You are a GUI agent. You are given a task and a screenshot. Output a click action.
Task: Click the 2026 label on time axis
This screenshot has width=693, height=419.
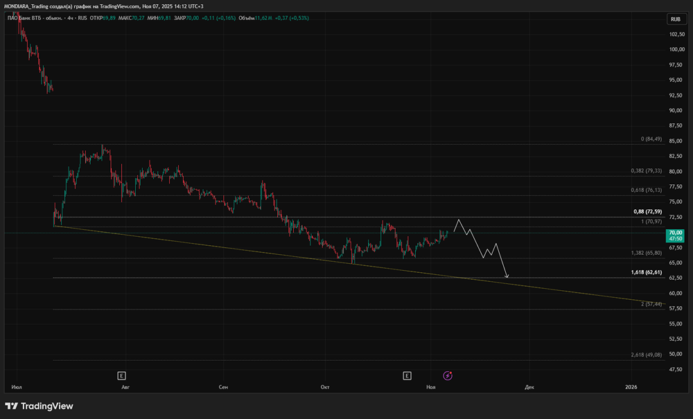click(x=631, y=388)
